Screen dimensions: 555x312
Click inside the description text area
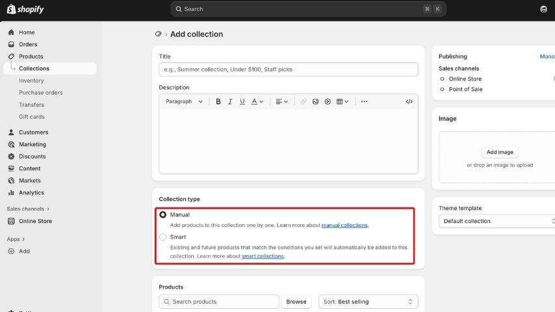[289, 141]
